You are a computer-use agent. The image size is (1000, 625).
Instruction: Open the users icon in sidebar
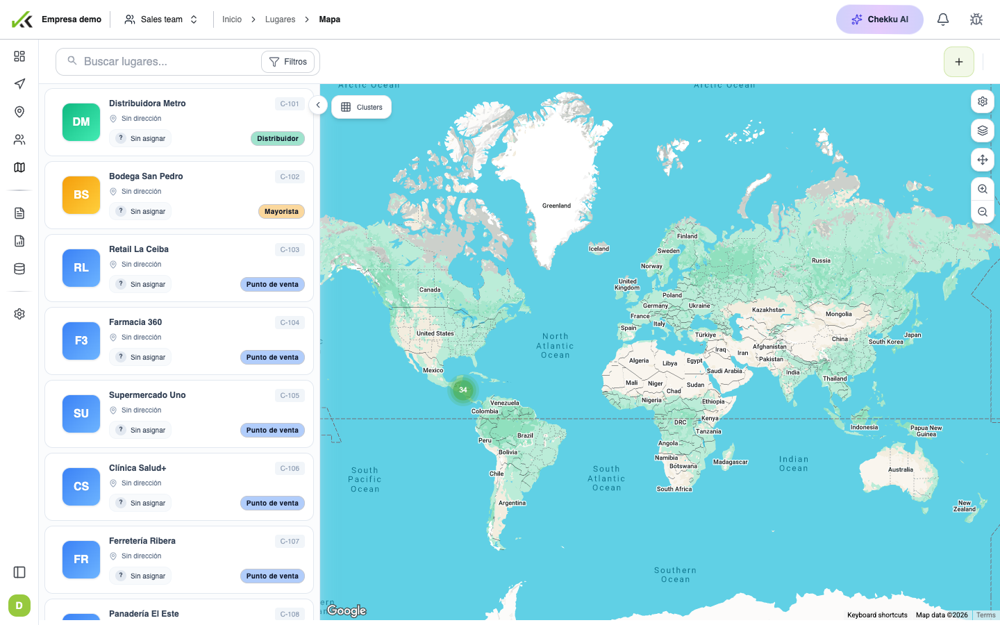point(19,140)
